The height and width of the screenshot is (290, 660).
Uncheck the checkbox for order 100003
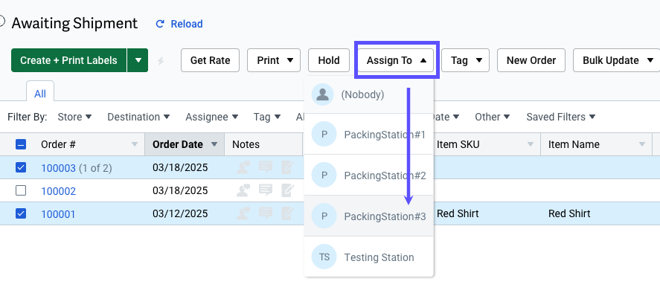coord(21,167)
